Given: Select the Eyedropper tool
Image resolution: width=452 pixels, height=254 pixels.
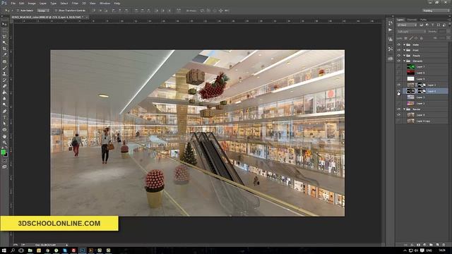Looking at the screenshot, I should pyautogui.click(x=4, y=55).
